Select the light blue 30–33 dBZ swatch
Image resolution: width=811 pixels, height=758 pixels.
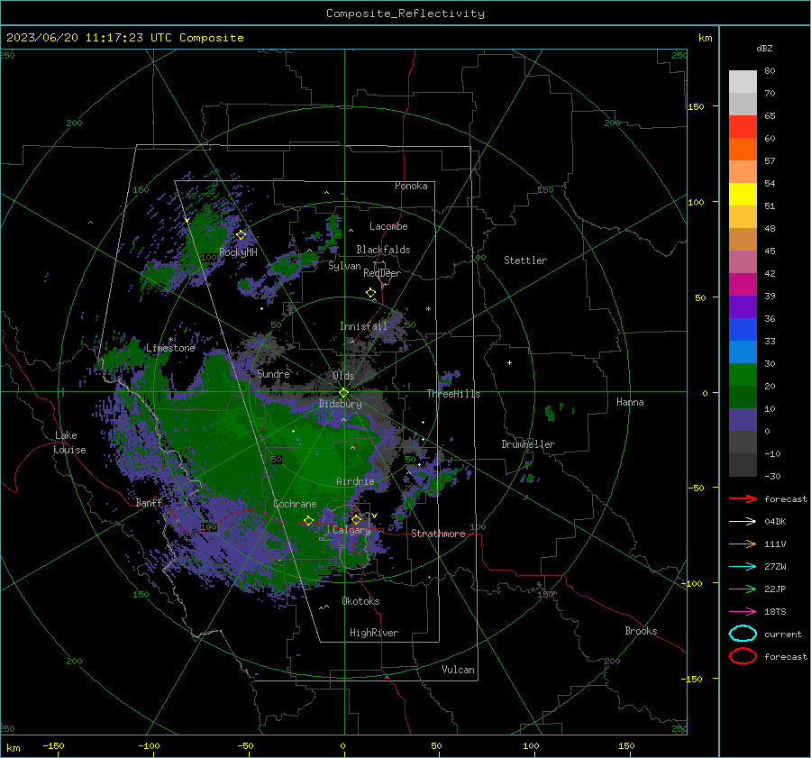pos(743,352)
